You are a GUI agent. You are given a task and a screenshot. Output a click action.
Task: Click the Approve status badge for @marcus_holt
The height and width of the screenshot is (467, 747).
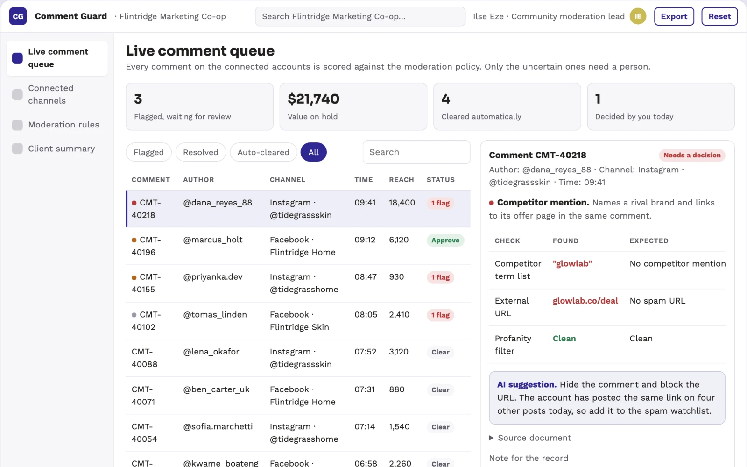pos(445,240)
